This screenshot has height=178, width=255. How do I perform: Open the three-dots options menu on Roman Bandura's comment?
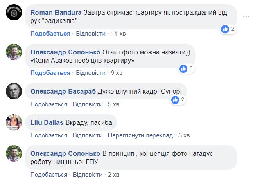tap(246, 17)
